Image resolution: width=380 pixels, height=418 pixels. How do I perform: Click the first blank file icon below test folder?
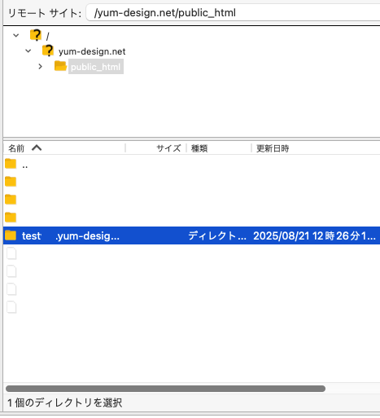[x=11, y=253]
